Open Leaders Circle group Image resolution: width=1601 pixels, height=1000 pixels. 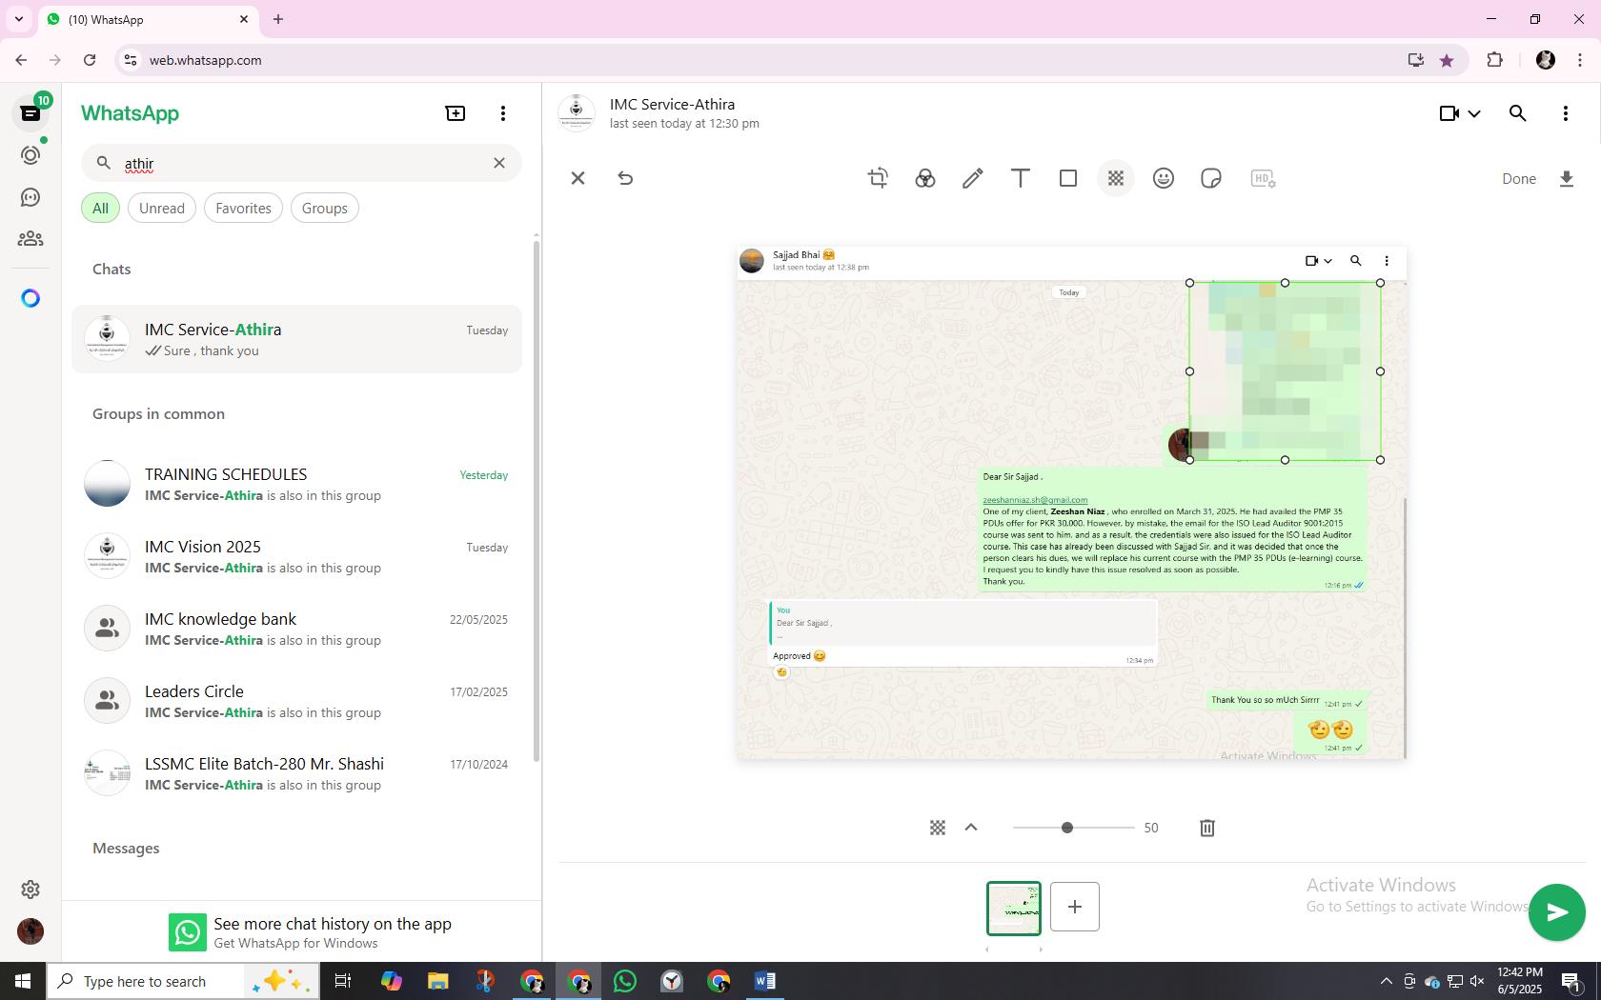click(x=297, y=701)
